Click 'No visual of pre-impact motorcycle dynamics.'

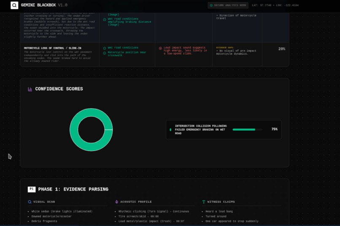[x=237, y=52]
